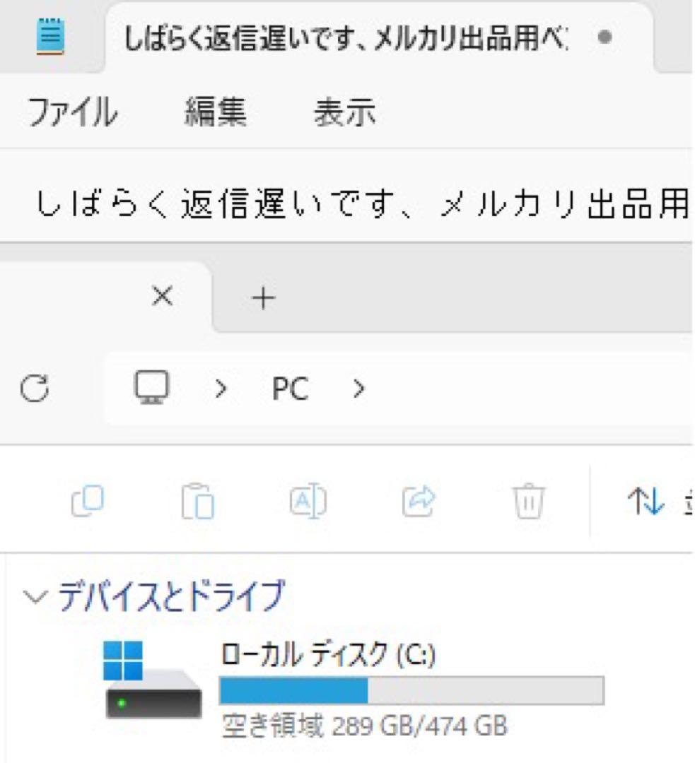The width and height of the screenshot is (695, 763).
Task: Open a new Explorer tab with the plus button
Action: coord(262,297)
